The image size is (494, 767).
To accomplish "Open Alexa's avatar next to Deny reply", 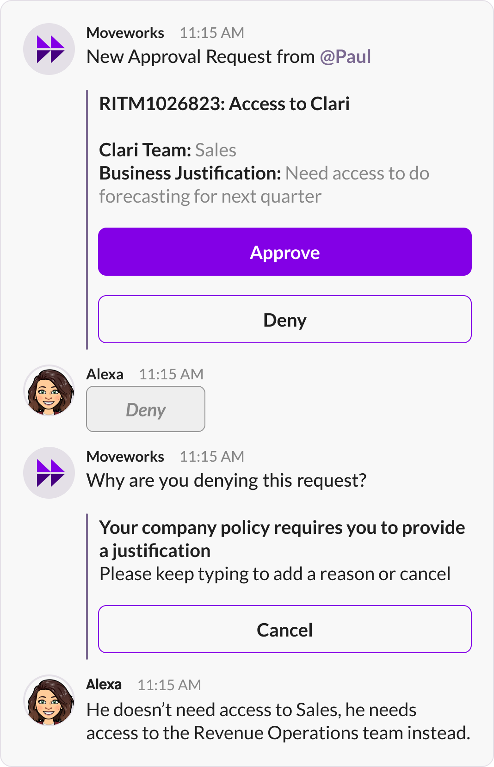I will tap(49, 390).
